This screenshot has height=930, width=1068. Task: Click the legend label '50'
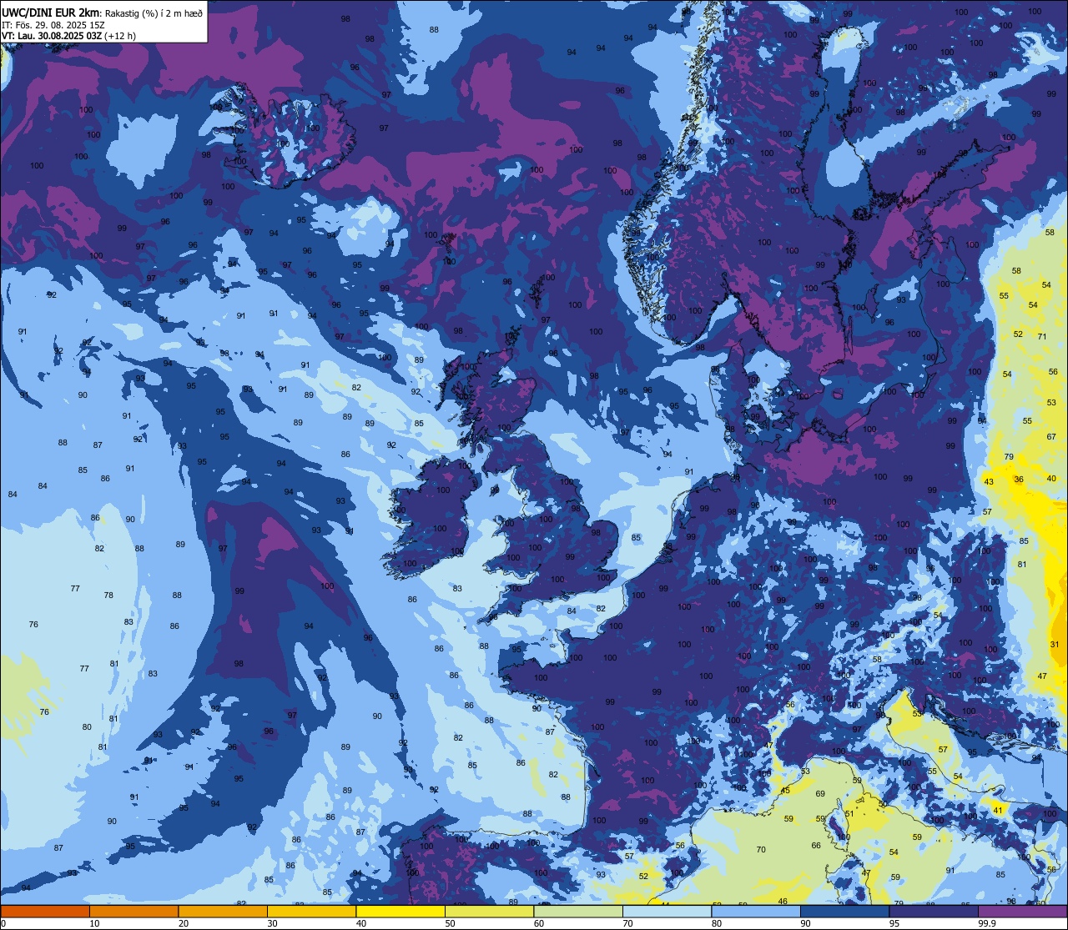pos(450,923)
